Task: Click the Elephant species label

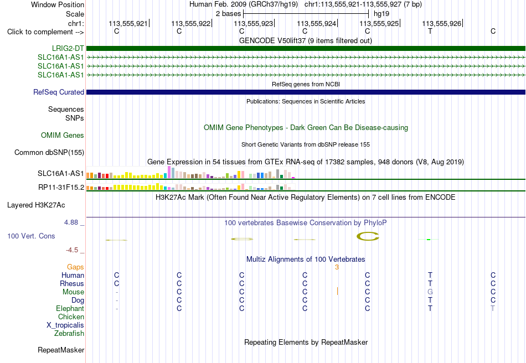Action: (70, 309)
